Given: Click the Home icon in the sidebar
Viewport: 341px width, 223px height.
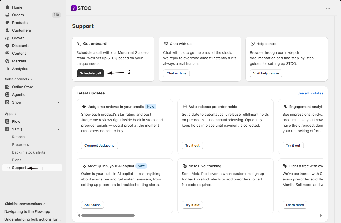Looking at the screenshot, I should [7, 7].
